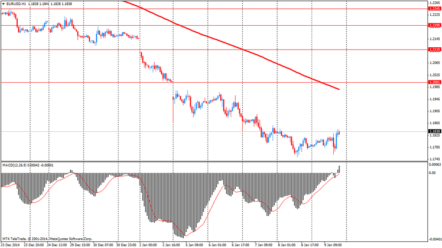Screen dimensions: 442x248
Task: Click the MACD(12,26,9) indicator label
Action: (15, 165)
